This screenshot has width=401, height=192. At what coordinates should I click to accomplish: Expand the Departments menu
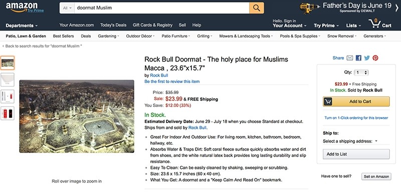(x=22, y=25)
